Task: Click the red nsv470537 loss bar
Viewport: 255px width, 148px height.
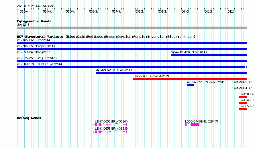Action: (243, 103)
